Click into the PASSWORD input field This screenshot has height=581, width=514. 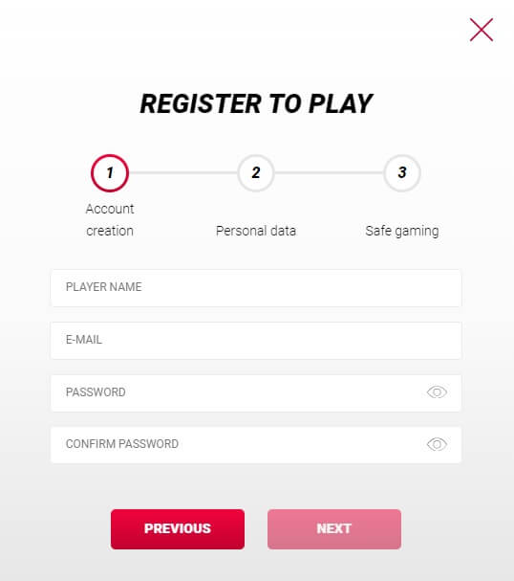256,392
